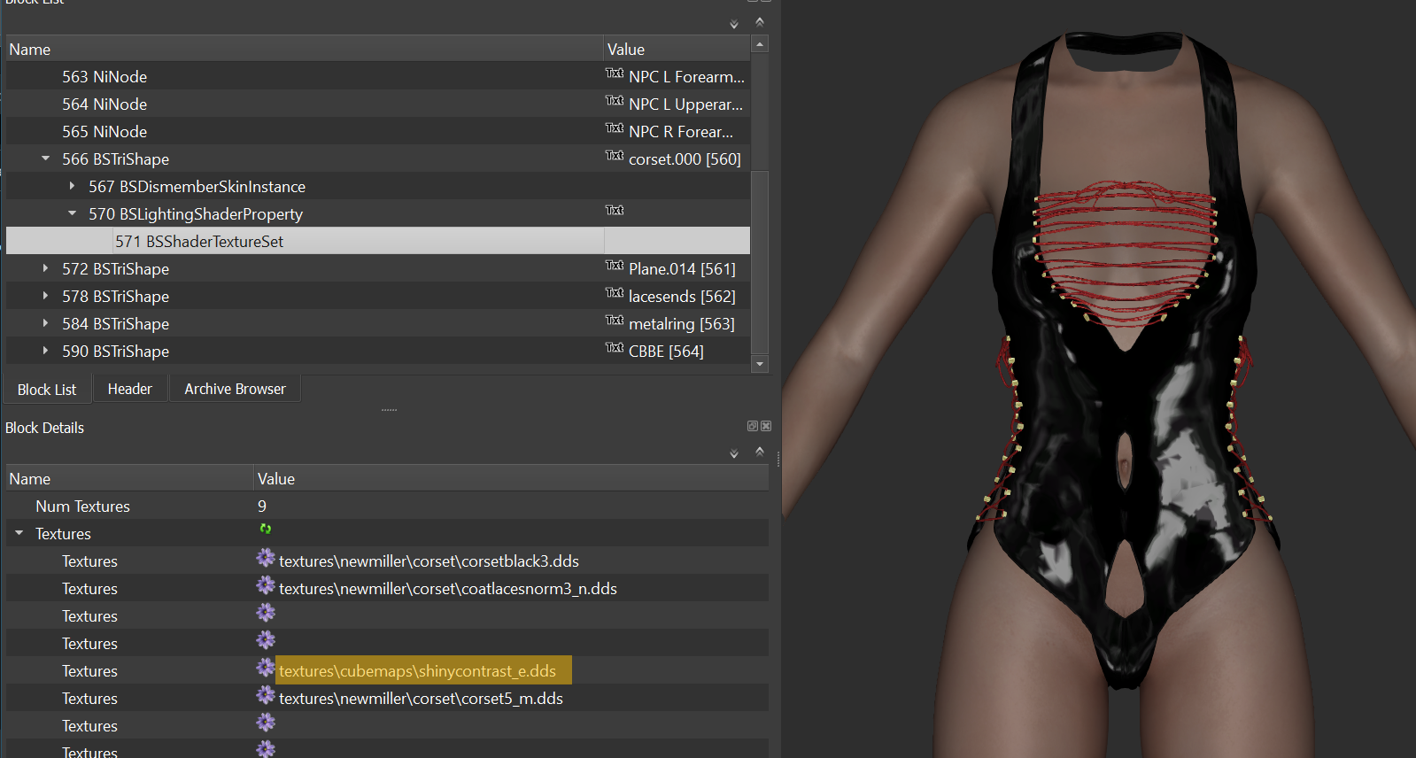Click the Name column header in Block List
Screen dimensions: 1416x758
305,49
